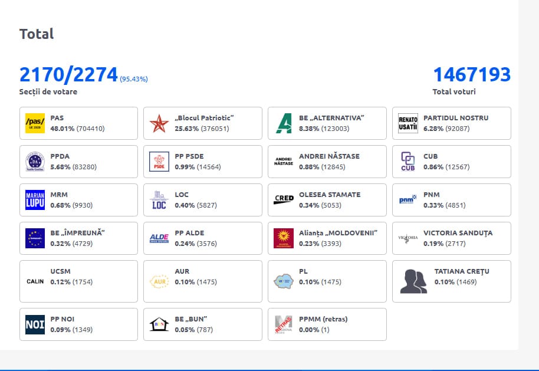
Task: Select PPMM (retras) party name
Action: point(323,319)
